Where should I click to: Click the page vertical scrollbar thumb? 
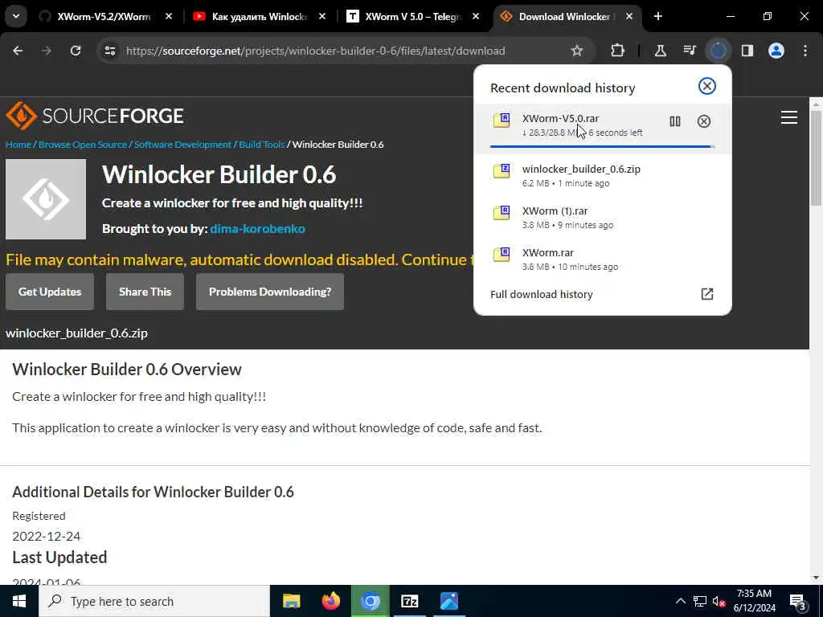tap(816, 157)
